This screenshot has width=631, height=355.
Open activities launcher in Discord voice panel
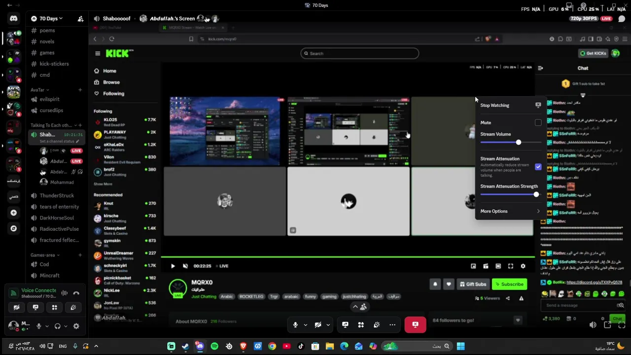pos(54,307)
